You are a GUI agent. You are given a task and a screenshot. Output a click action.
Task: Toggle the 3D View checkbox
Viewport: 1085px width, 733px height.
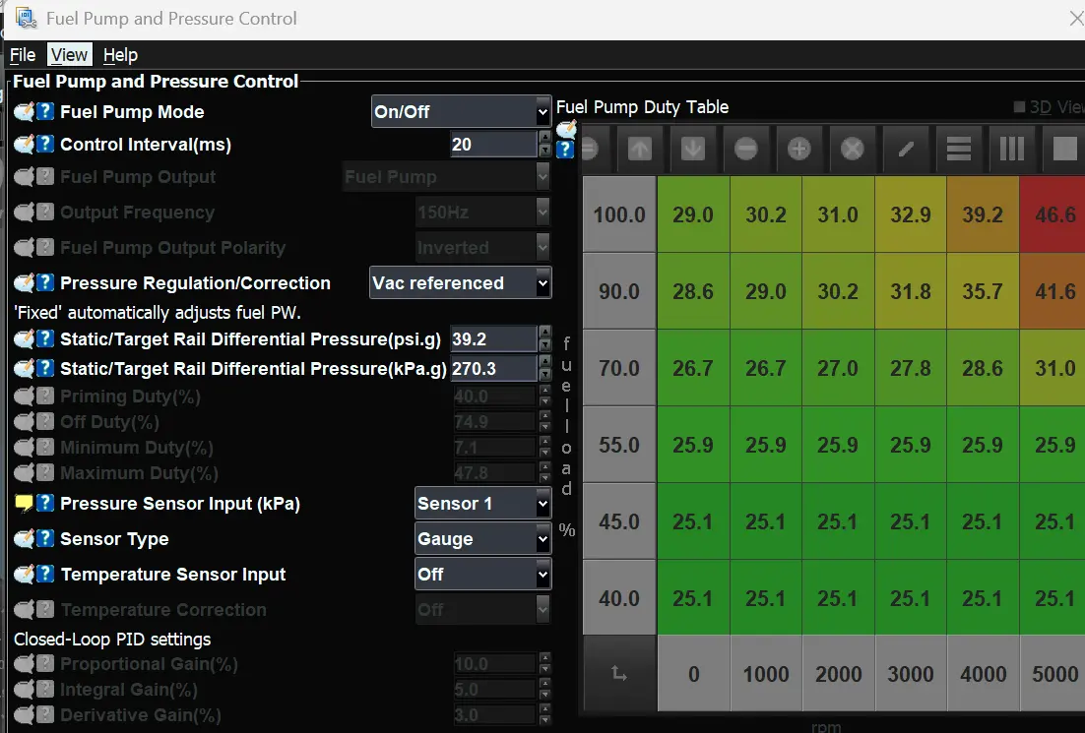coord(1019,106)
